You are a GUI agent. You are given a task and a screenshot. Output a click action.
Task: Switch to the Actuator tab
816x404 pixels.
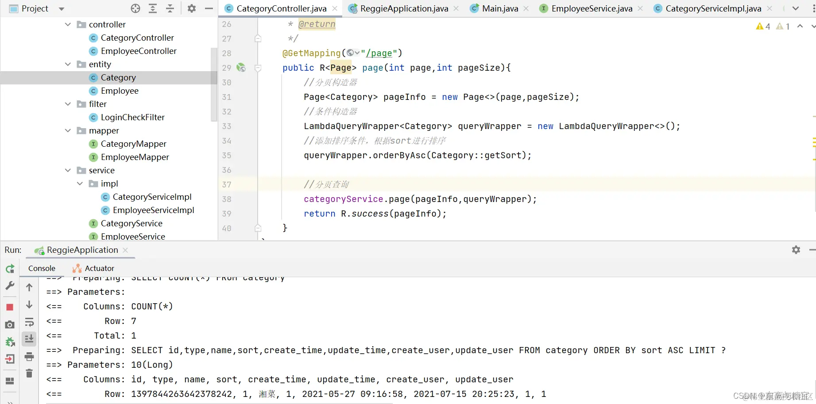pos(93,268)
